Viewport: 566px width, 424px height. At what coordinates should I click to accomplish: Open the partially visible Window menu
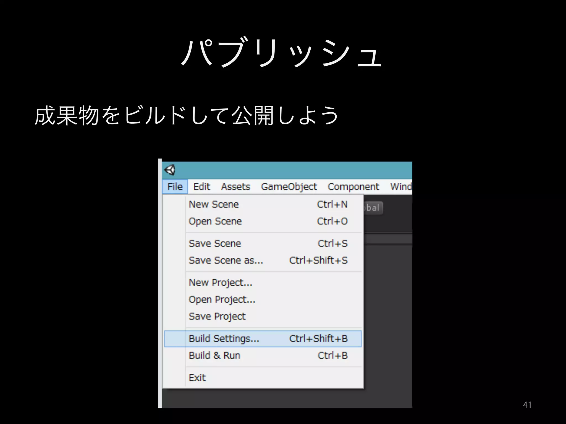tap(401, 187)
